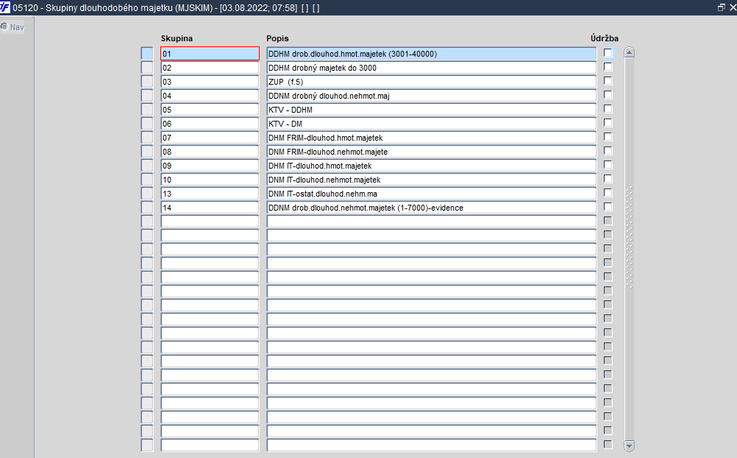Restore the window using title bar icon
Screen dimensions: 737x458
point(722,7)
